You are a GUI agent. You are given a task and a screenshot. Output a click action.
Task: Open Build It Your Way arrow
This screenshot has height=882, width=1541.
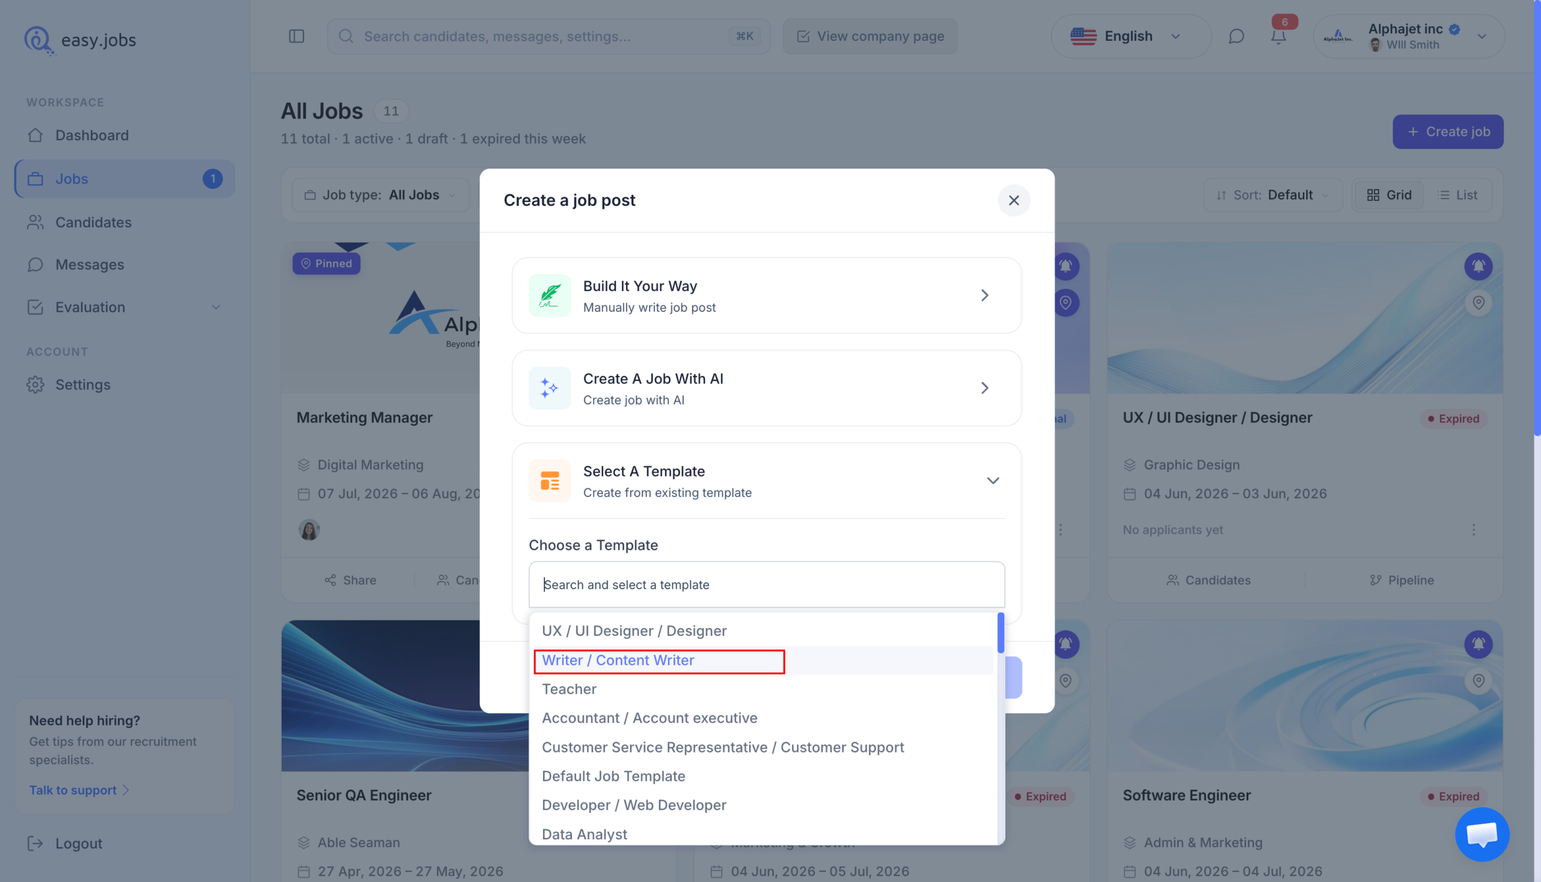[x=985, y=295]
